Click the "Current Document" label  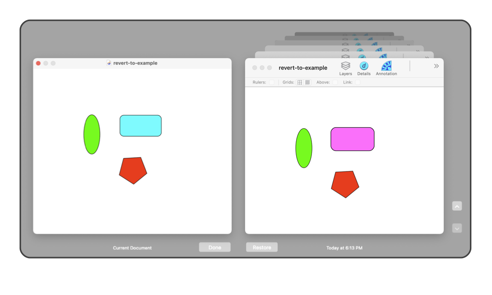[x=132, y=248]
